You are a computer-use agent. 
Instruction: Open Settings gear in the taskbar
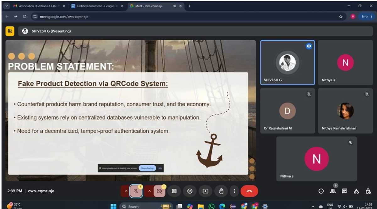pos(265,206)
